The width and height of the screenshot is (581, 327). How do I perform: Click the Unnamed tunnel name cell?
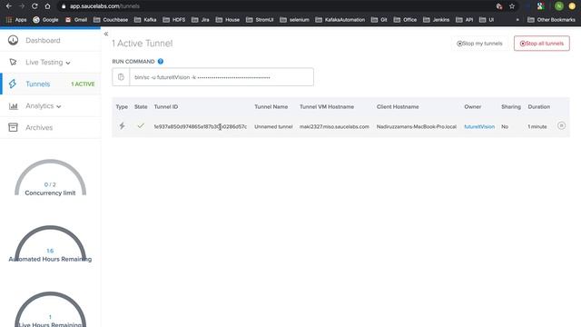(273, 127)
